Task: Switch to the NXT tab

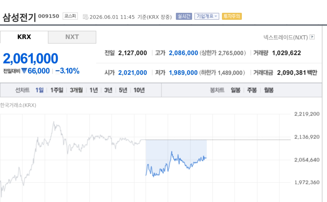Action: [72, 37]
